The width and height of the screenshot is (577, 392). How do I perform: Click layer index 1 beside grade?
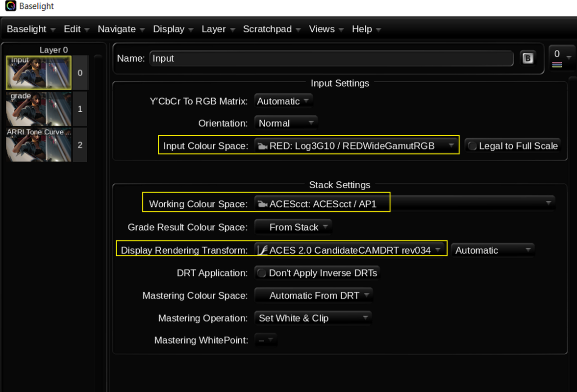[80, 109]
